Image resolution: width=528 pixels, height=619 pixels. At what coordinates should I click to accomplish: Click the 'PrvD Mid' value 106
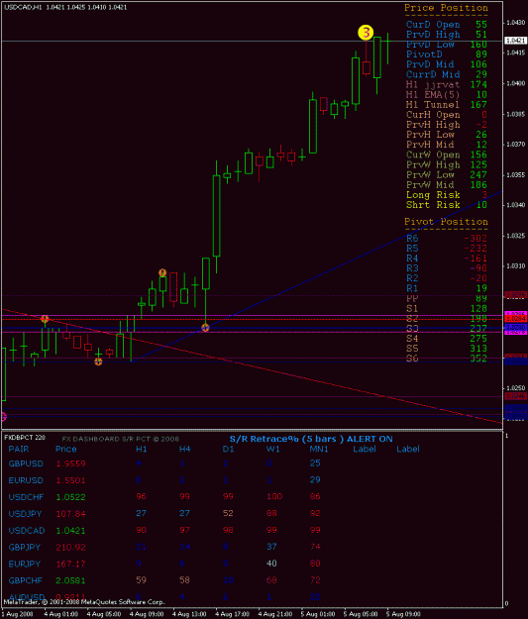pyautogui.click(x=478, y=64)
